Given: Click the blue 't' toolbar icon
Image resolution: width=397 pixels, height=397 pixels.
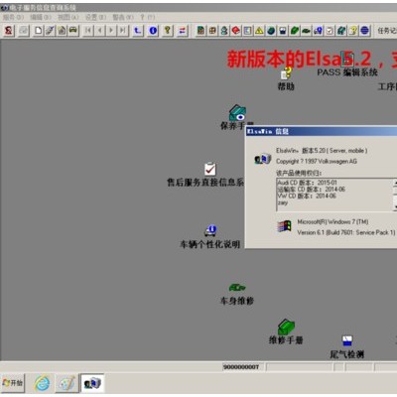Looking at the screenshot, I should 138,31.
